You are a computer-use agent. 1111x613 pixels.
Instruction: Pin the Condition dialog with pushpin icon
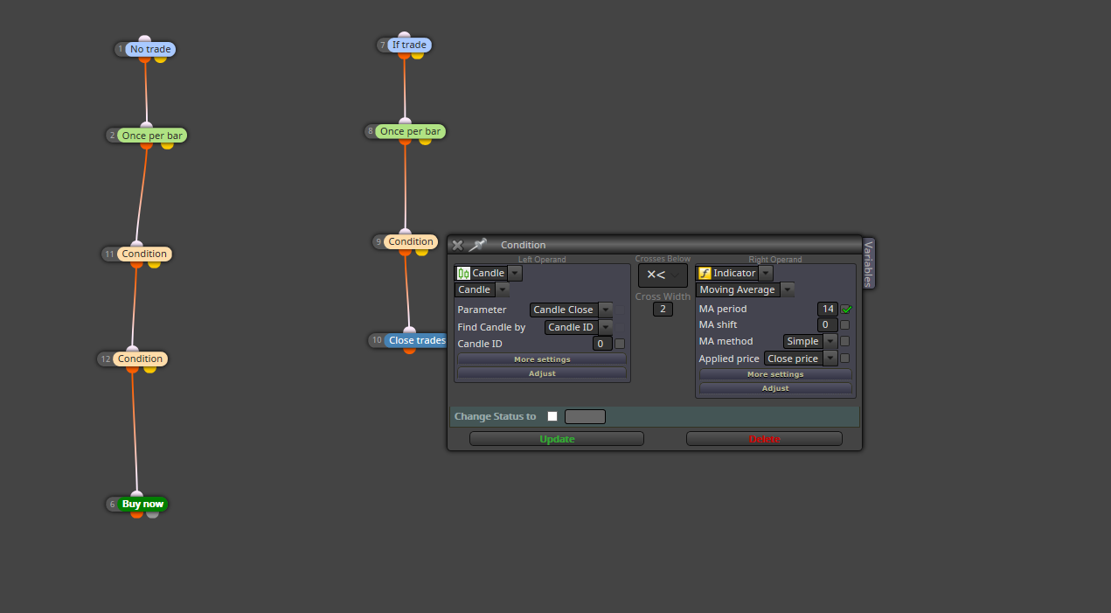tap(477, 246)
